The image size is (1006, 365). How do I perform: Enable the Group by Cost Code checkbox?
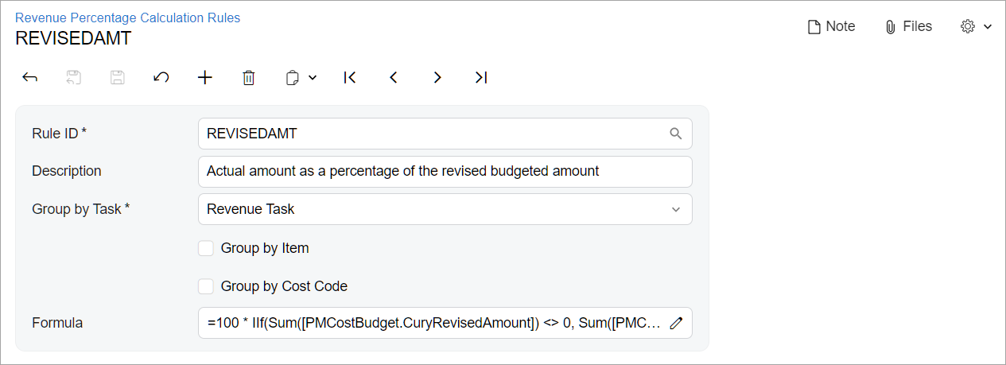[206, 286]
